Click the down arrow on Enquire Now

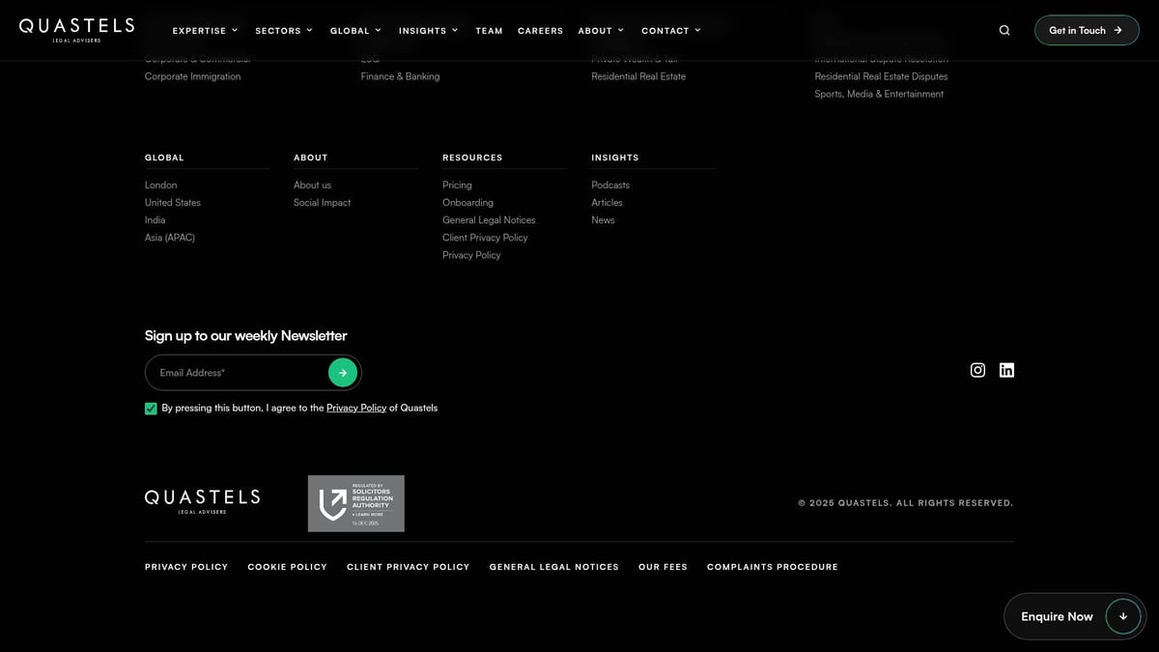(1122, 615)
